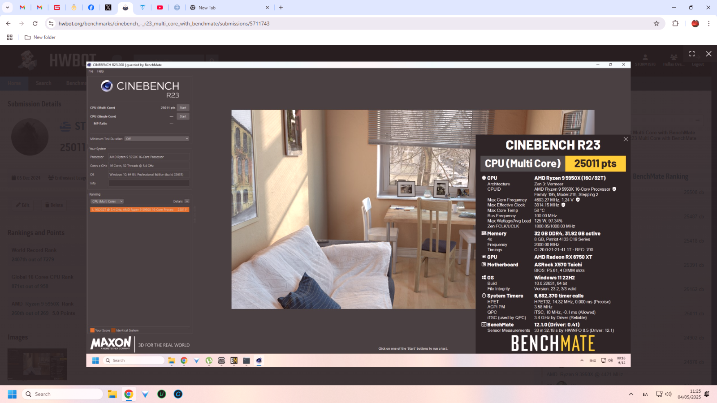Viewport: 717px width, 403px height.
Task: Click the "AMD Radeon RX 6750 XT" text
Action: click(563, 257)
